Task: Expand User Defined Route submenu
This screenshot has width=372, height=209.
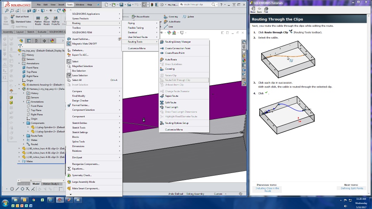Action: tap(140, 37)
